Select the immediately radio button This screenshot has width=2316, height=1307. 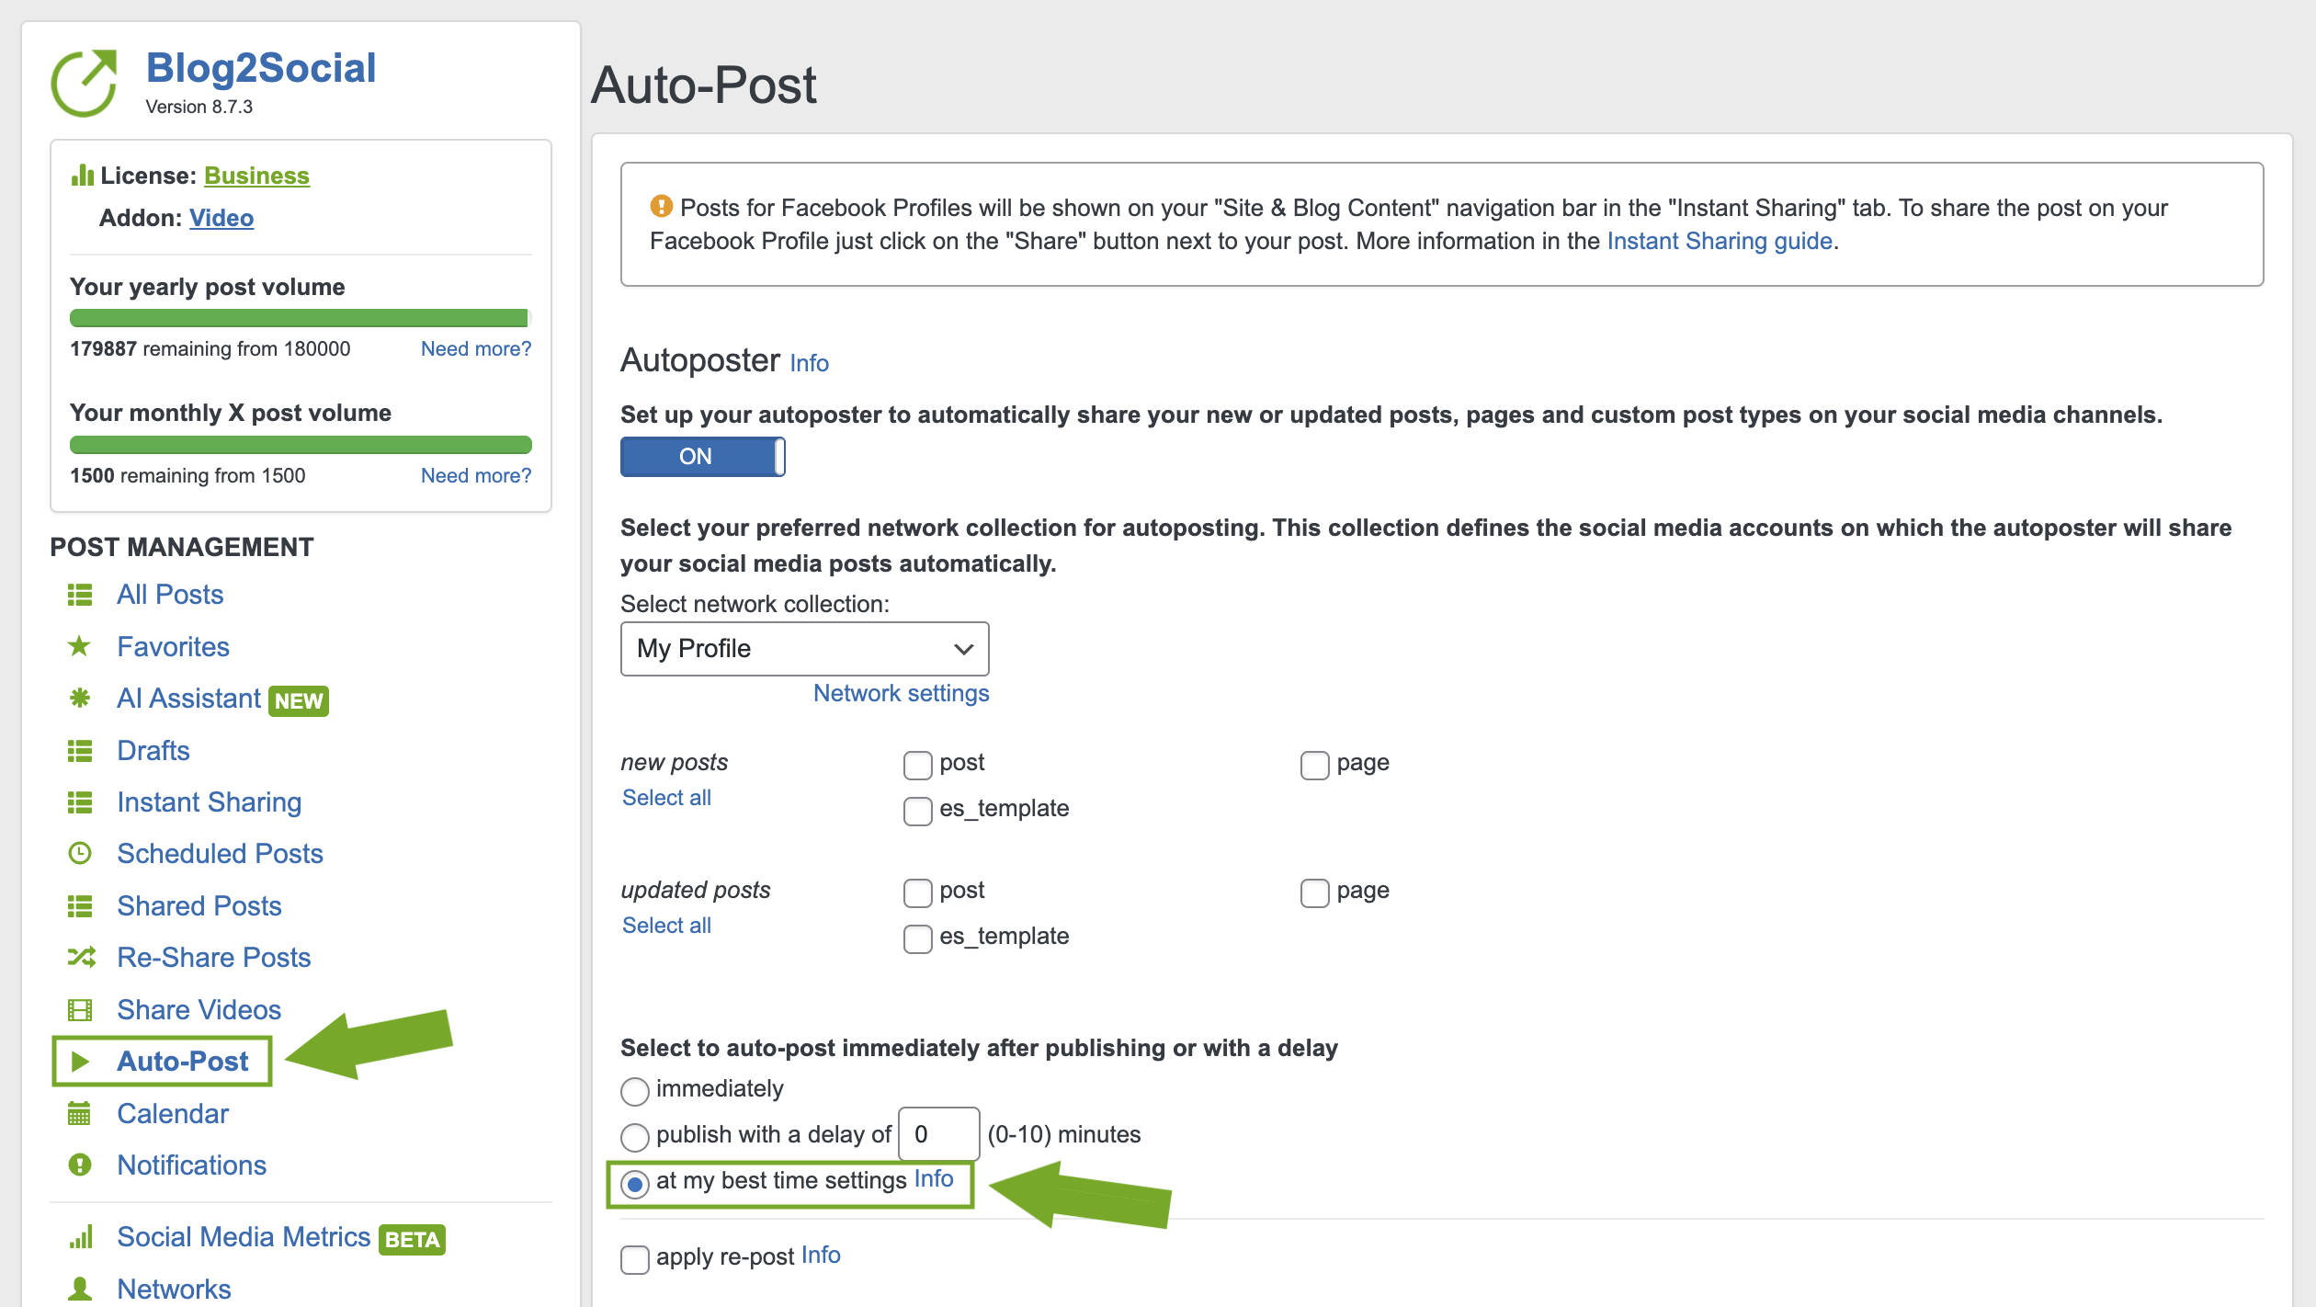point(634,1091)
